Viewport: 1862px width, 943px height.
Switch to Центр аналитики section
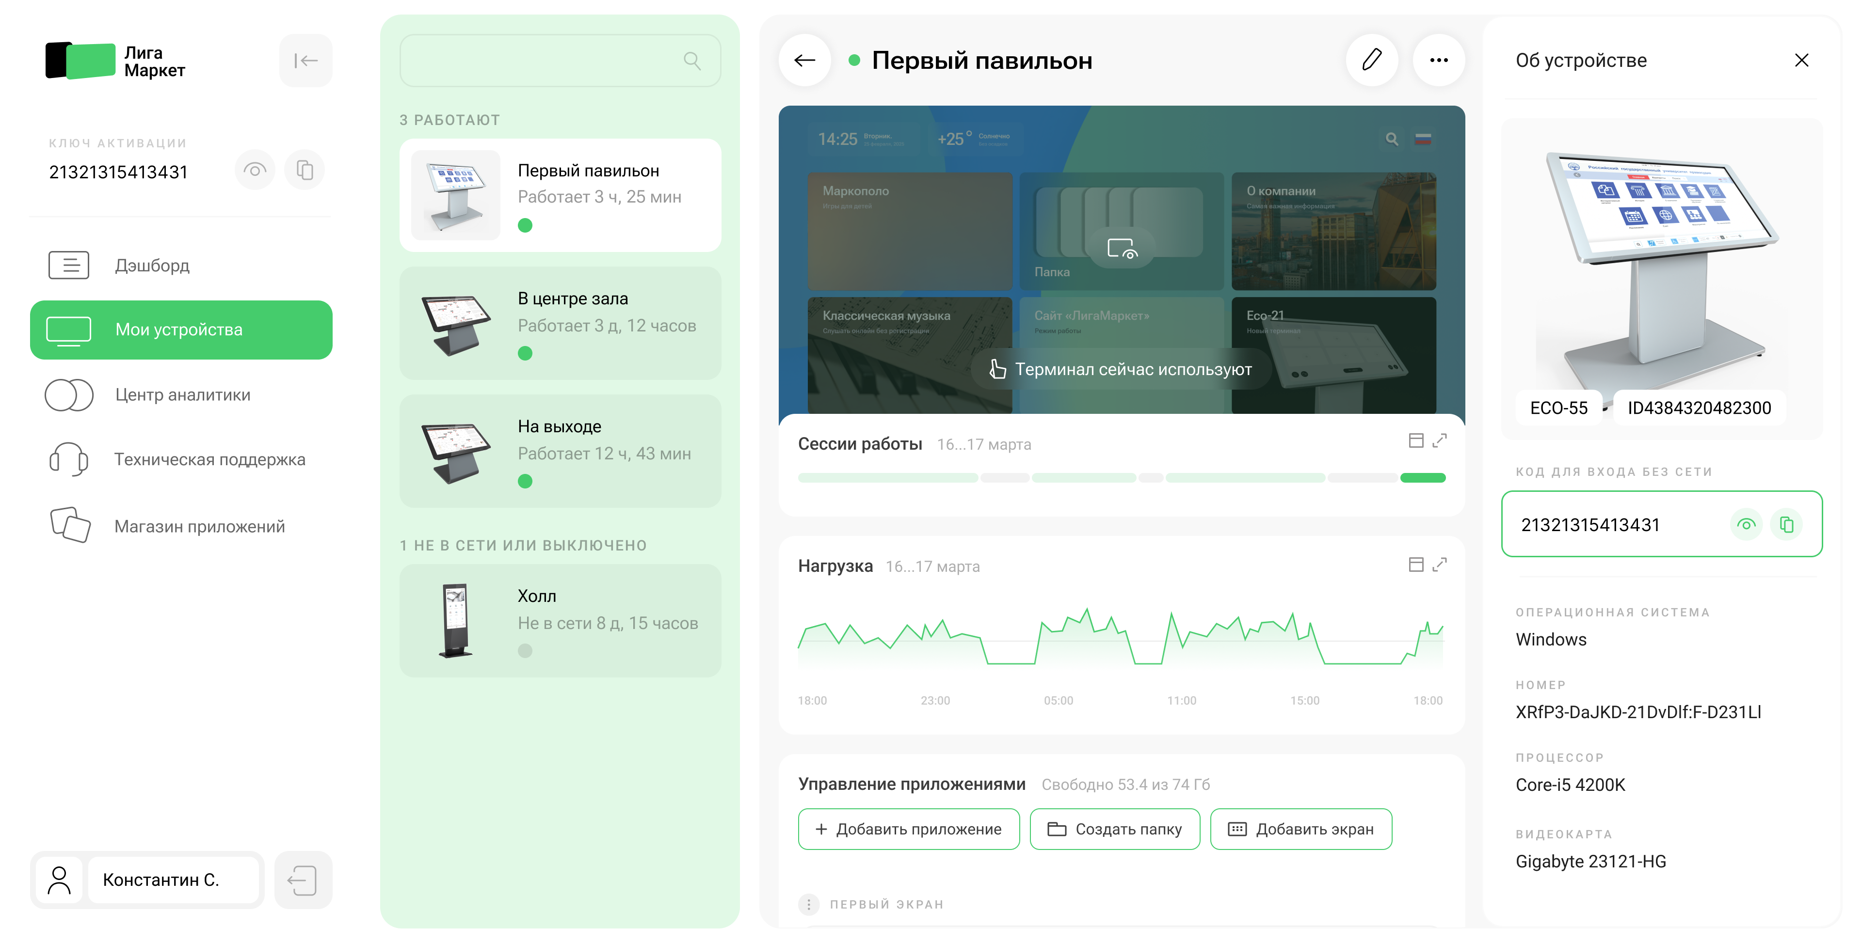[181, 395]
